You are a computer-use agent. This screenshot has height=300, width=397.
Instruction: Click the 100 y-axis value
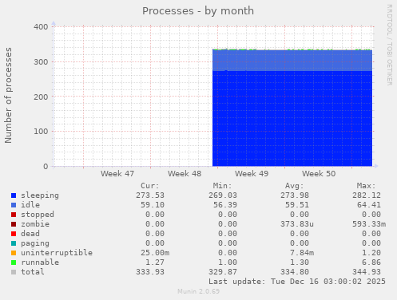pos(41,132)
